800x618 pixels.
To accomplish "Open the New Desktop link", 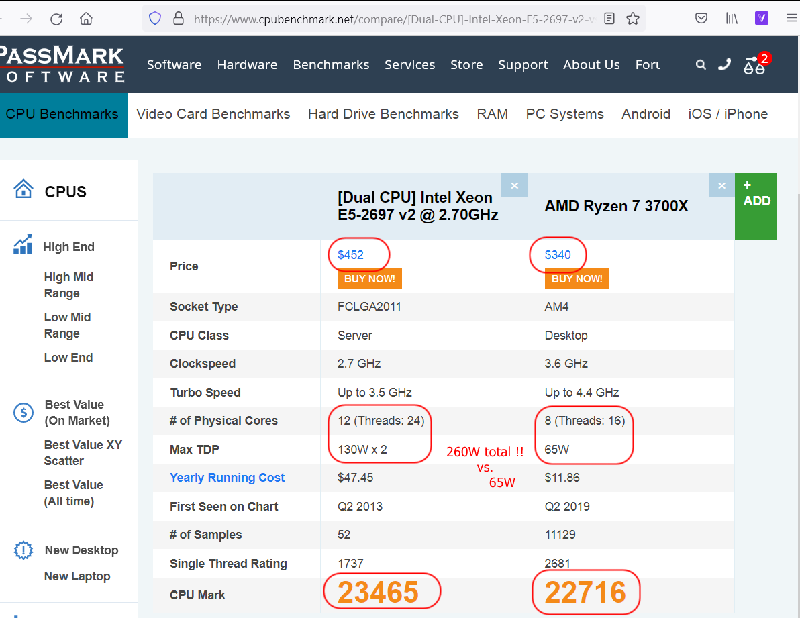I will coord(82,550).
